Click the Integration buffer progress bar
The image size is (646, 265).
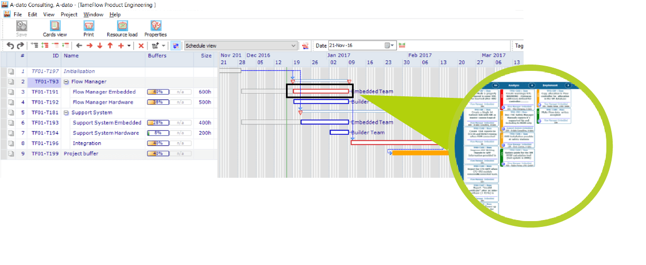pyautogui.click(x=158, y=143)
